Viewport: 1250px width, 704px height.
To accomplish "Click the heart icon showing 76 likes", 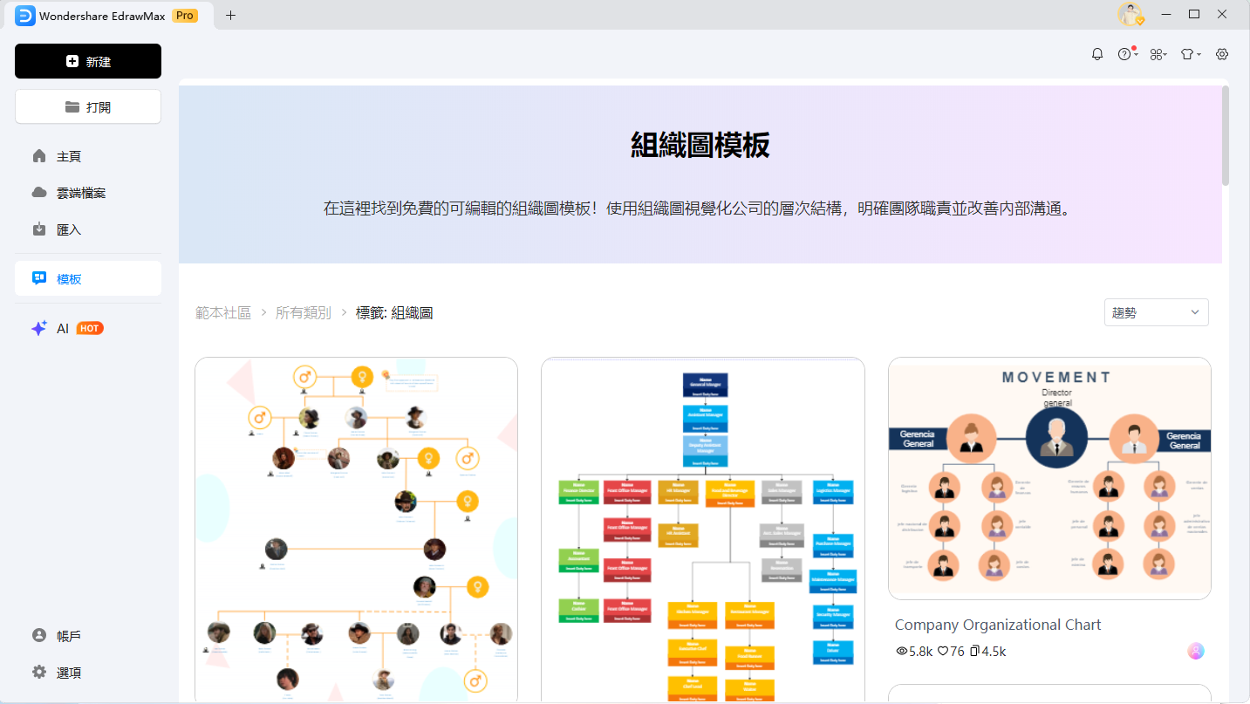I will [x=943, y=651].
